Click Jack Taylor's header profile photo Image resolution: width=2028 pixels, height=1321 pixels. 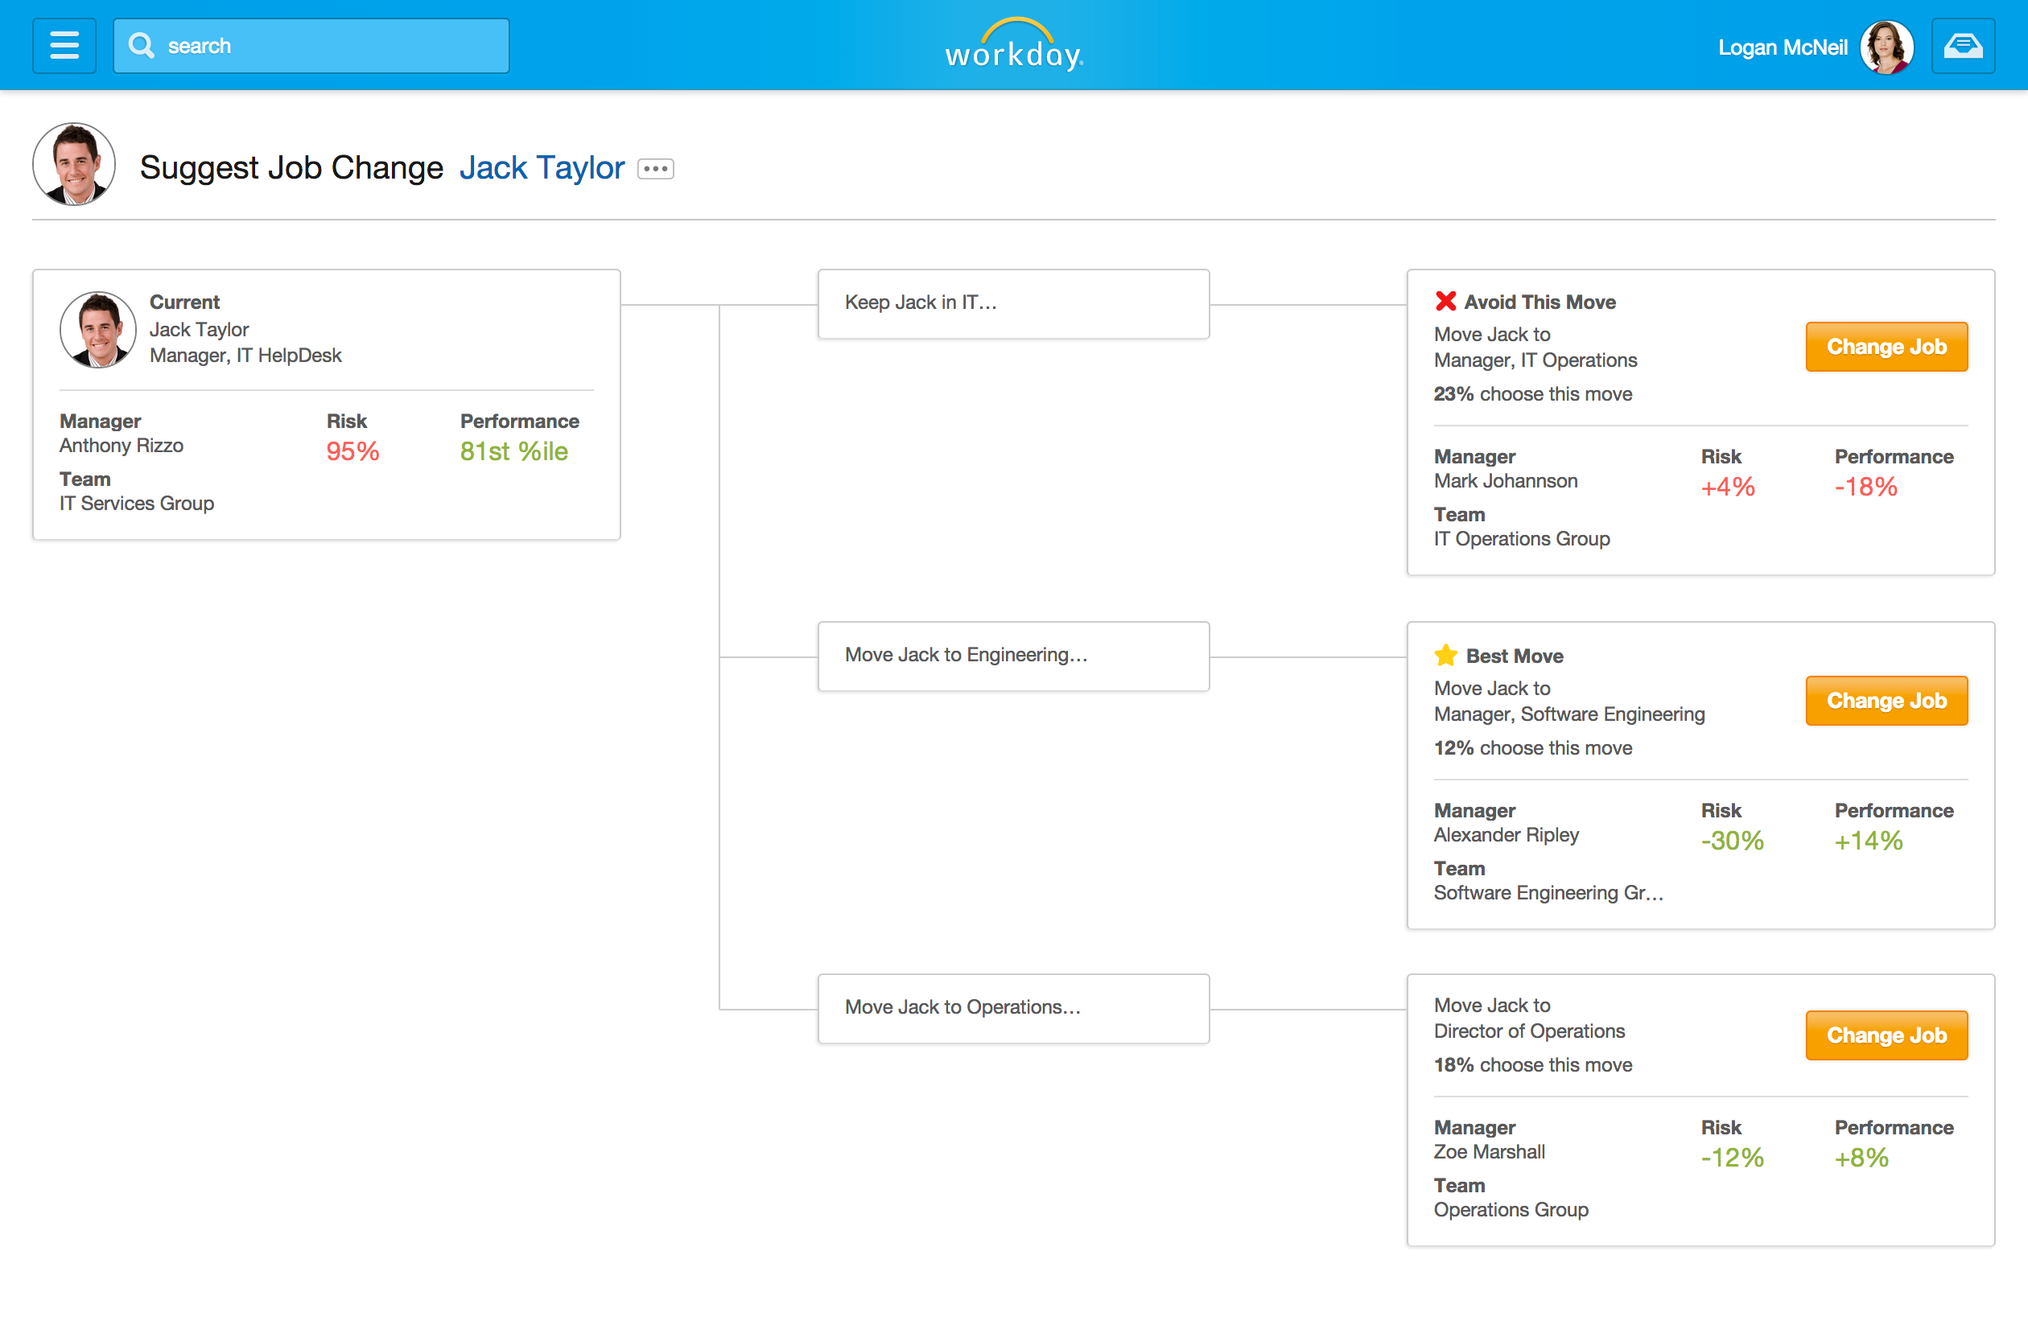coord(74,164)
